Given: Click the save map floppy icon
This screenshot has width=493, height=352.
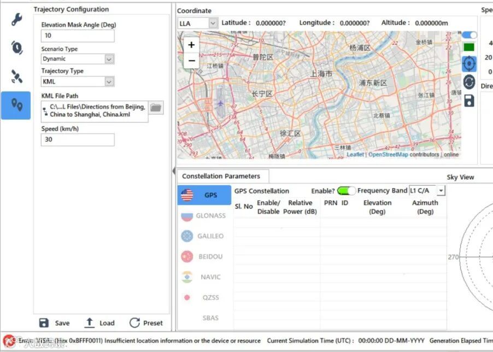Looking at the screenshot, I should 469,101.
